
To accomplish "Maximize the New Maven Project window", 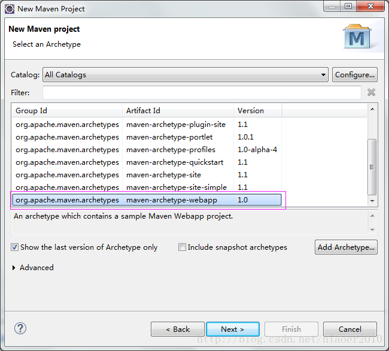I will (348, 6).
